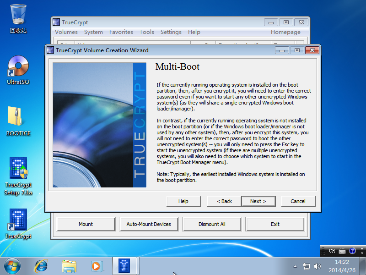The width and height of the screenshot is (366, 275).
Task: Click the language bar keyboard icon
Action: (x=342, y=251)
